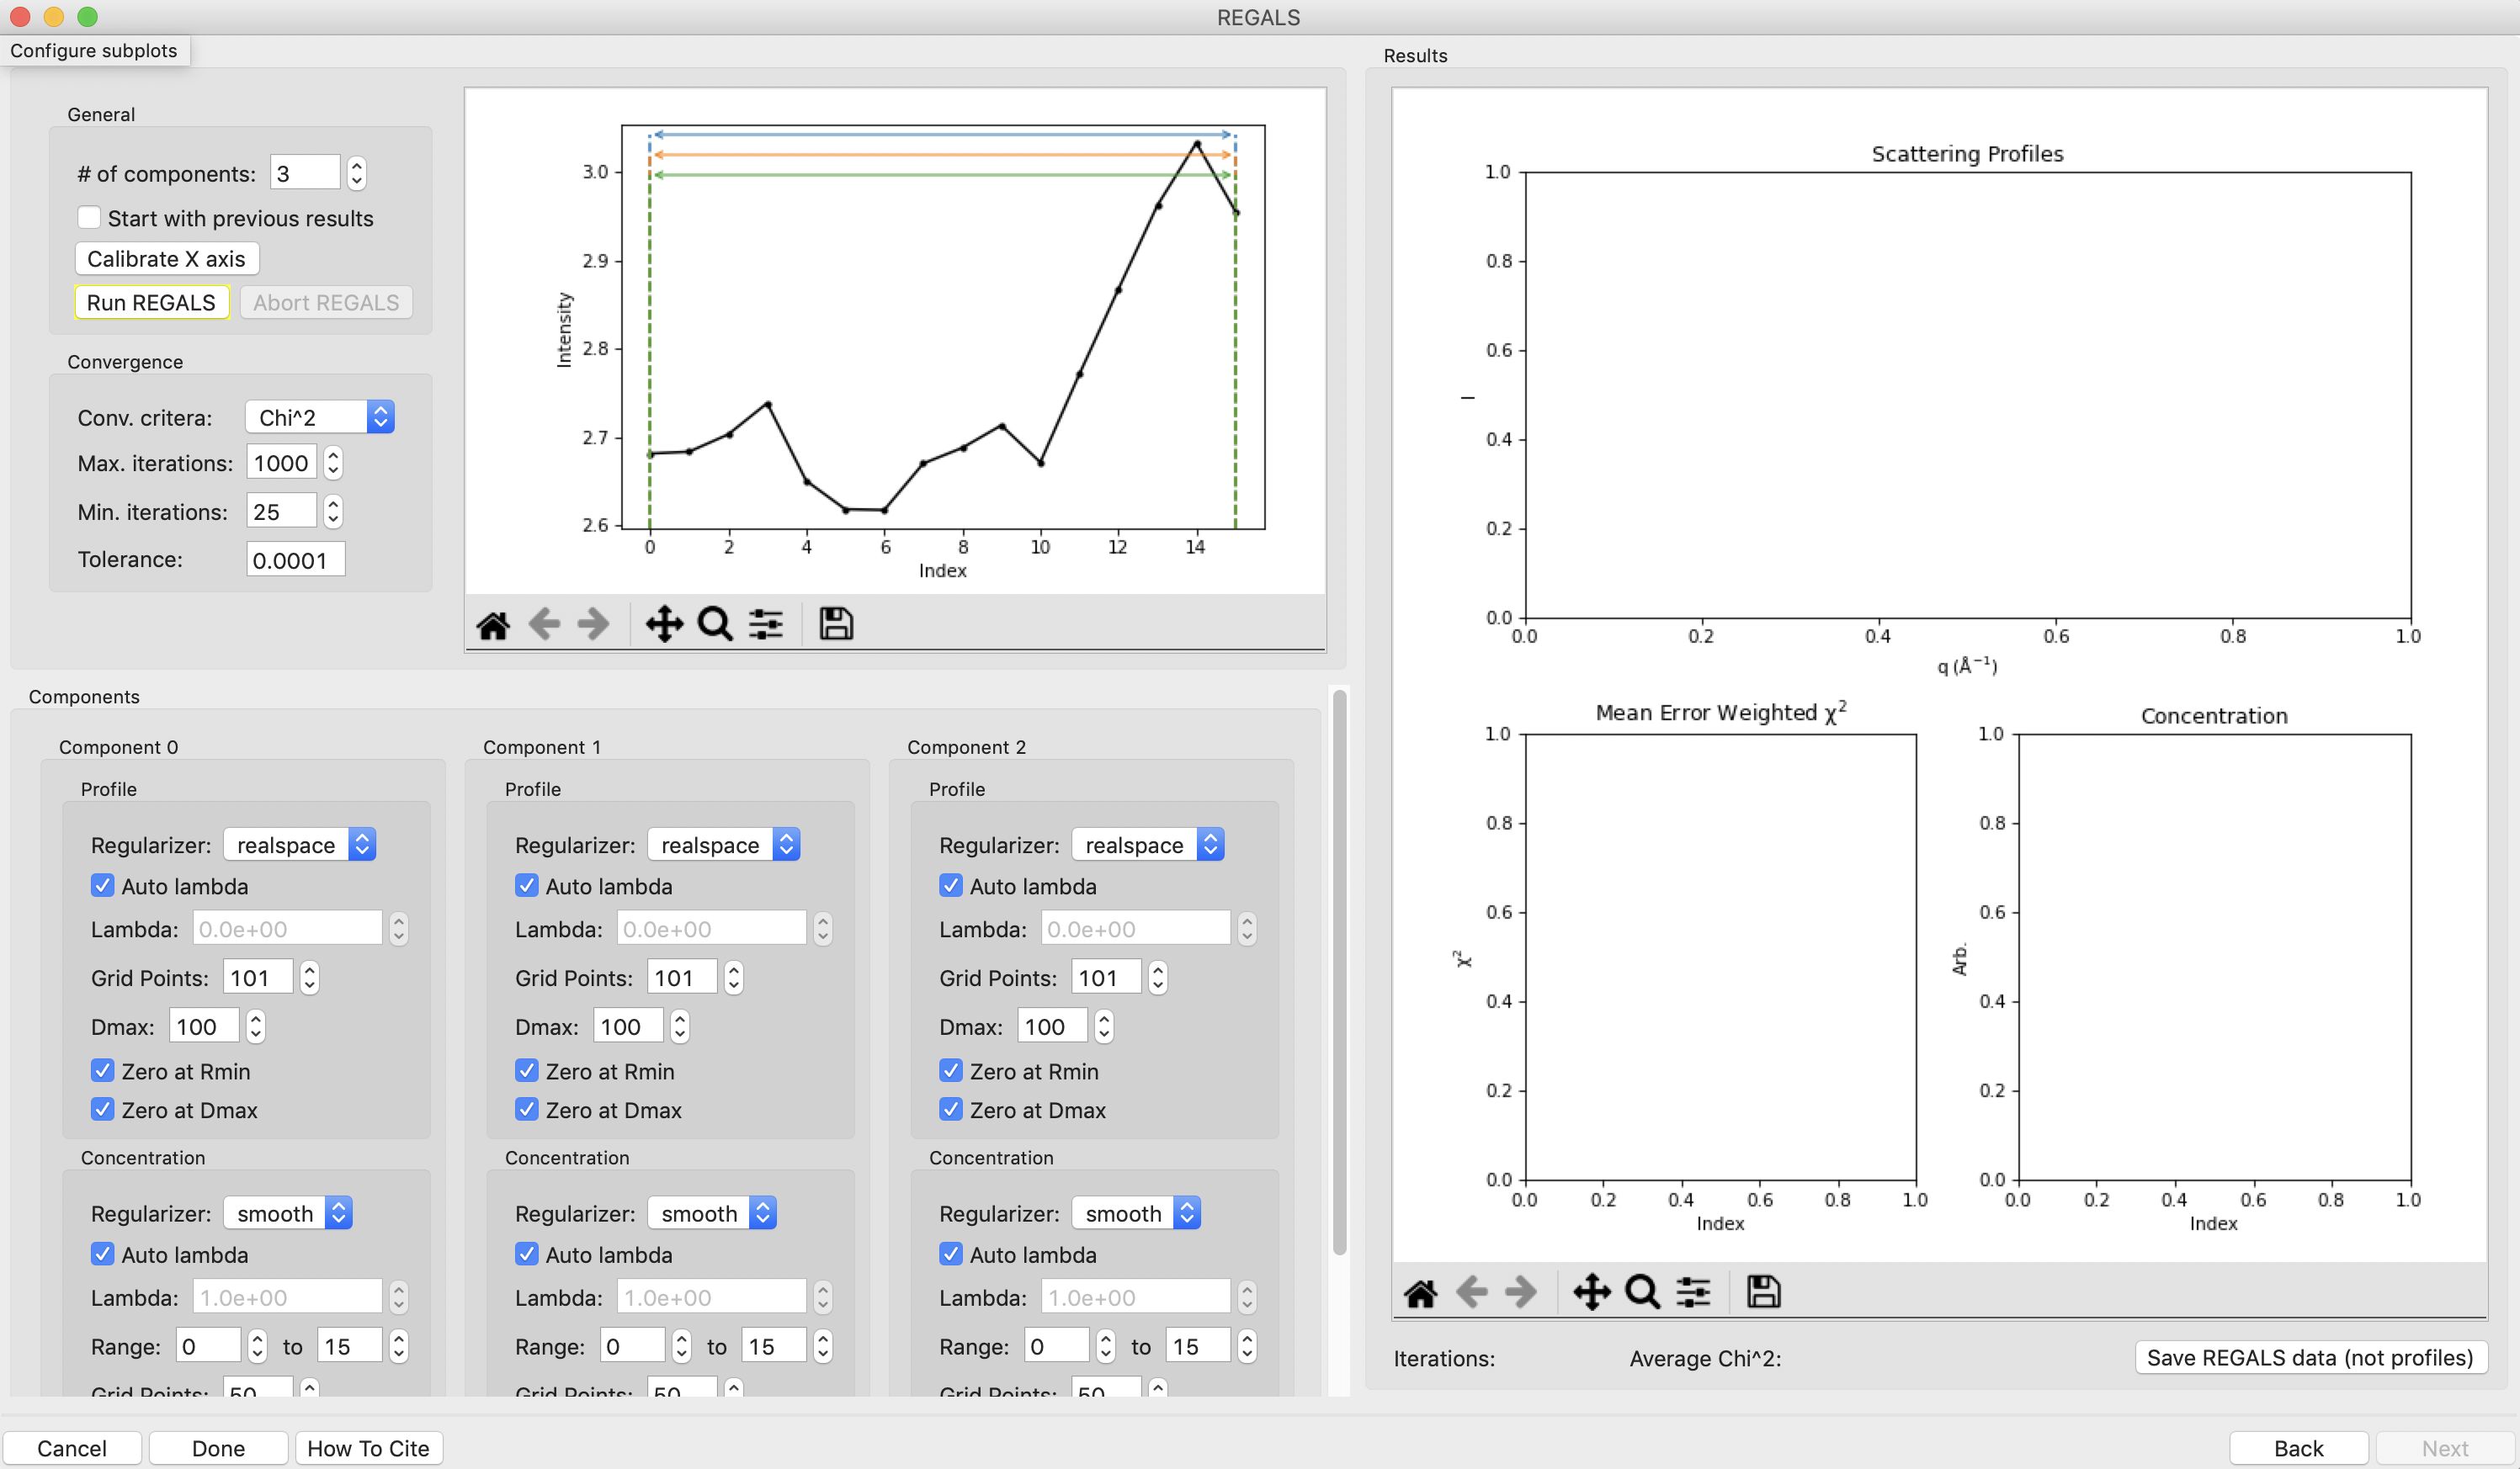This screenshot has height=1469, width=2520.
Task: Save the Results figure to file
Action: [1764, 1293]
